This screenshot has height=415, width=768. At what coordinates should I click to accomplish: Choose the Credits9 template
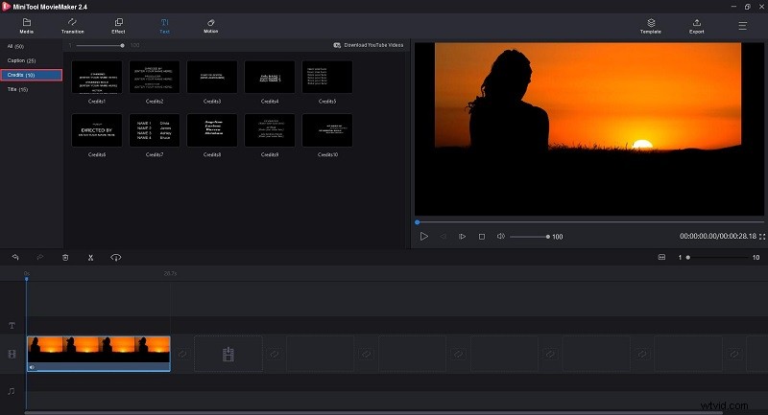coord(270,130)
